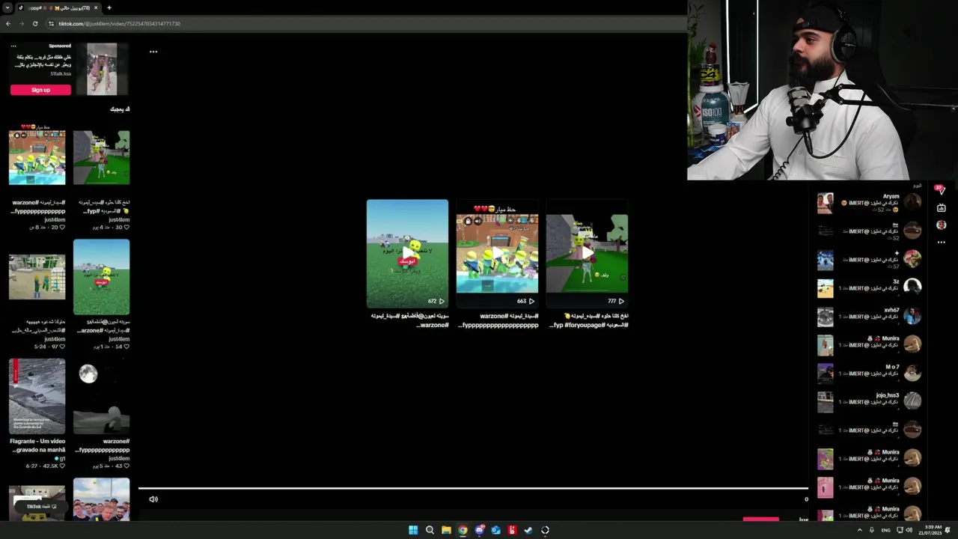Open the volume tray icon
The image size is (958, 539).
pos(909,530)
